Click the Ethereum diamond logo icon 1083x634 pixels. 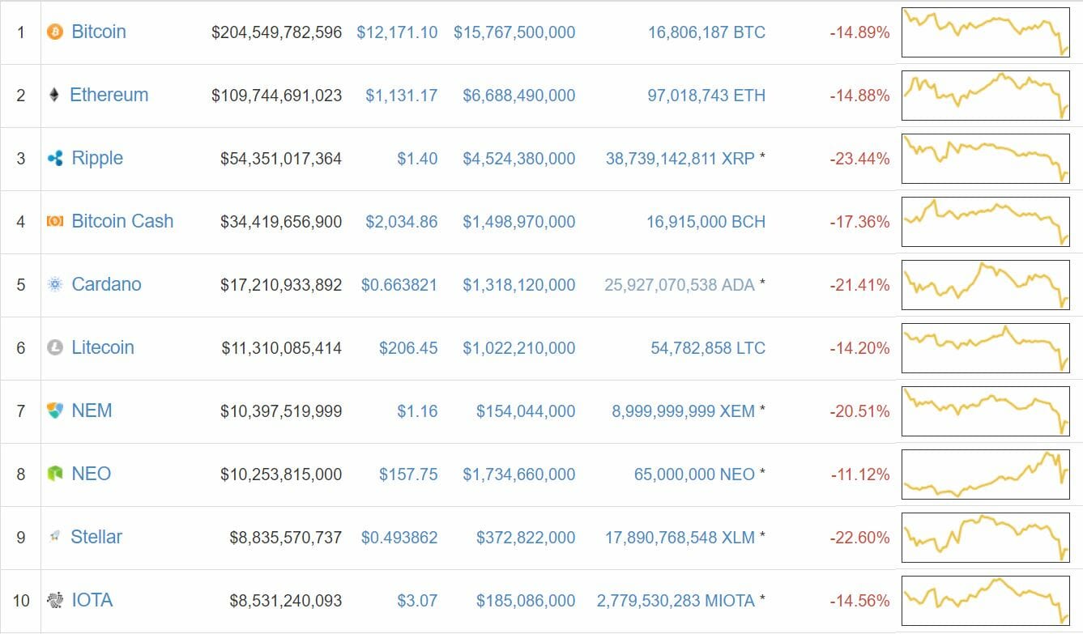[55, 96]
